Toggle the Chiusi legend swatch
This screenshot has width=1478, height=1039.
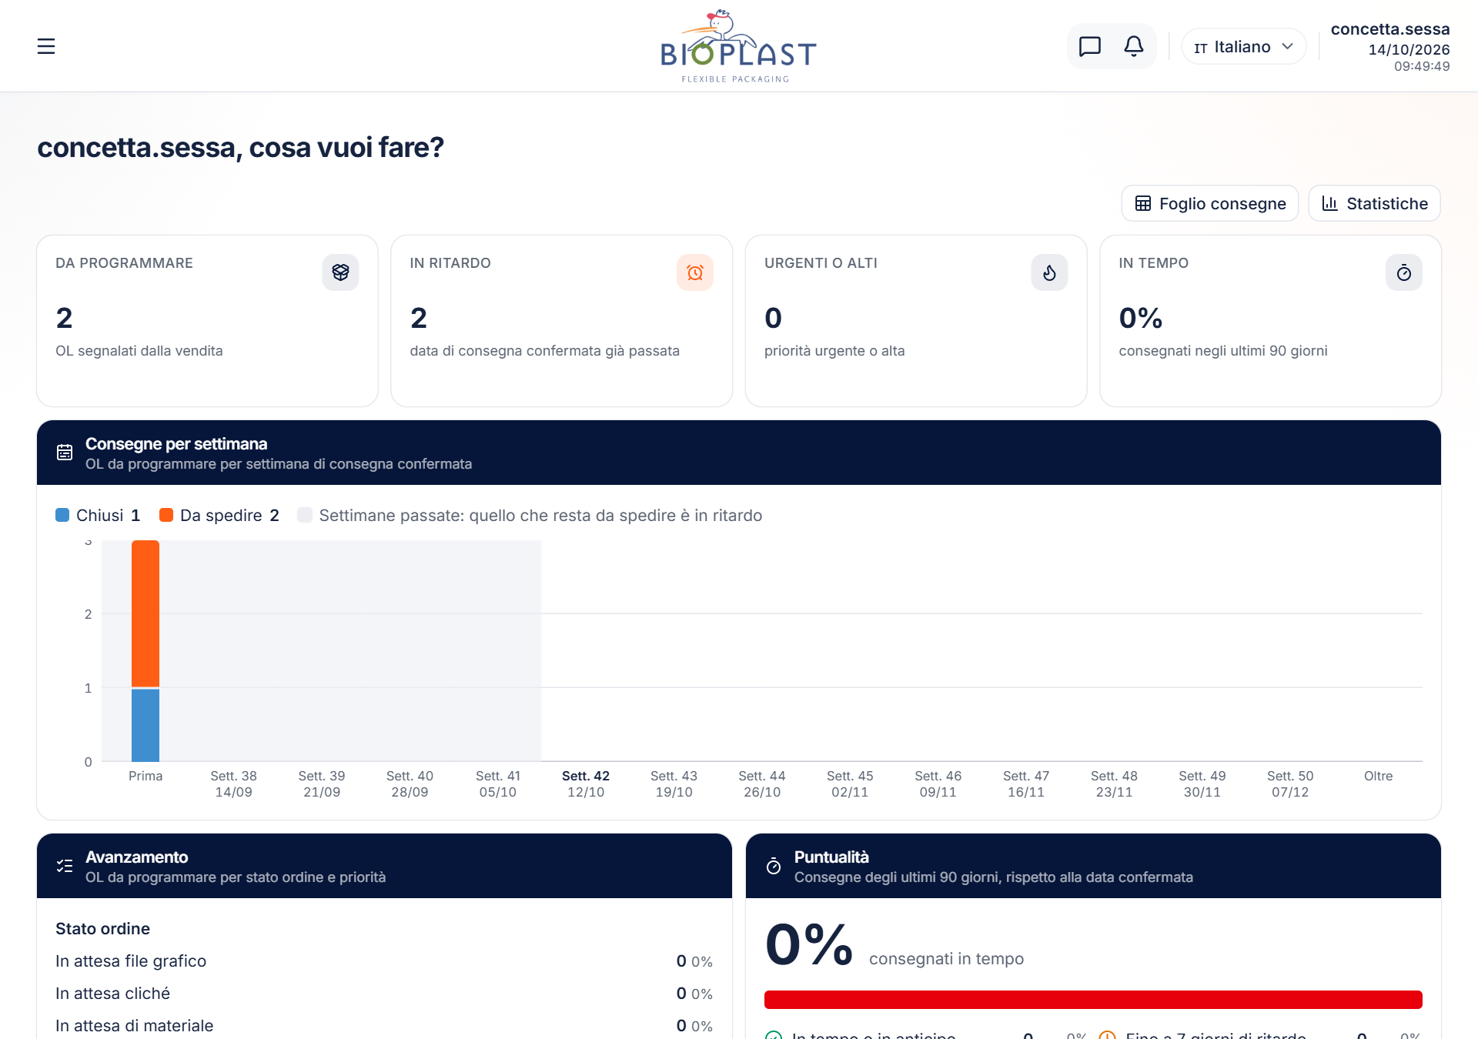[x=62, y=515]
